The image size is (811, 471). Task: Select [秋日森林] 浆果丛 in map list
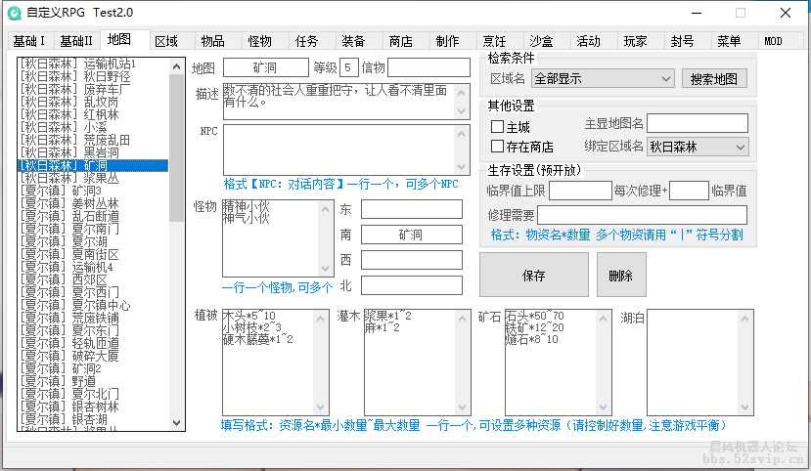coord(93,178)
